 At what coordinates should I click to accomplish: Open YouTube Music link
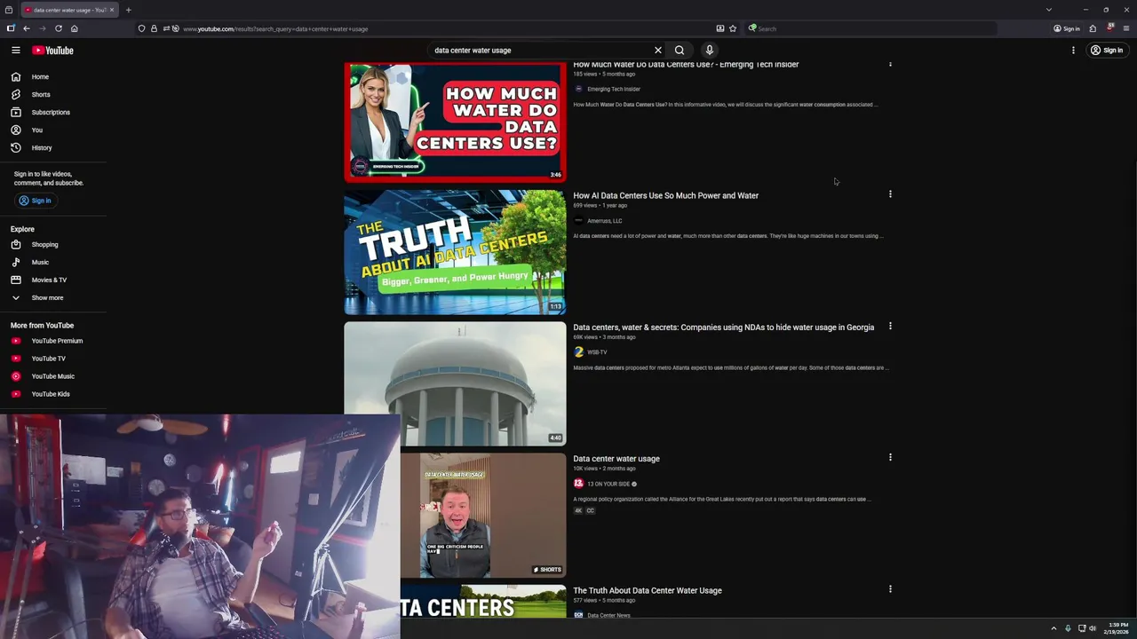52,376
